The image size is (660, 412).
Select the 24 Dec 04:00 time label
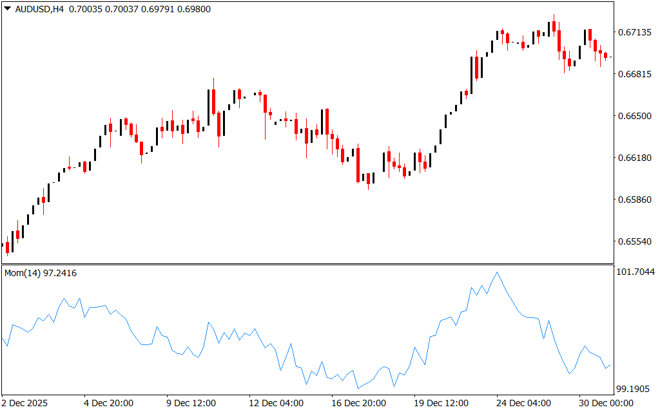tap(524, 403)
